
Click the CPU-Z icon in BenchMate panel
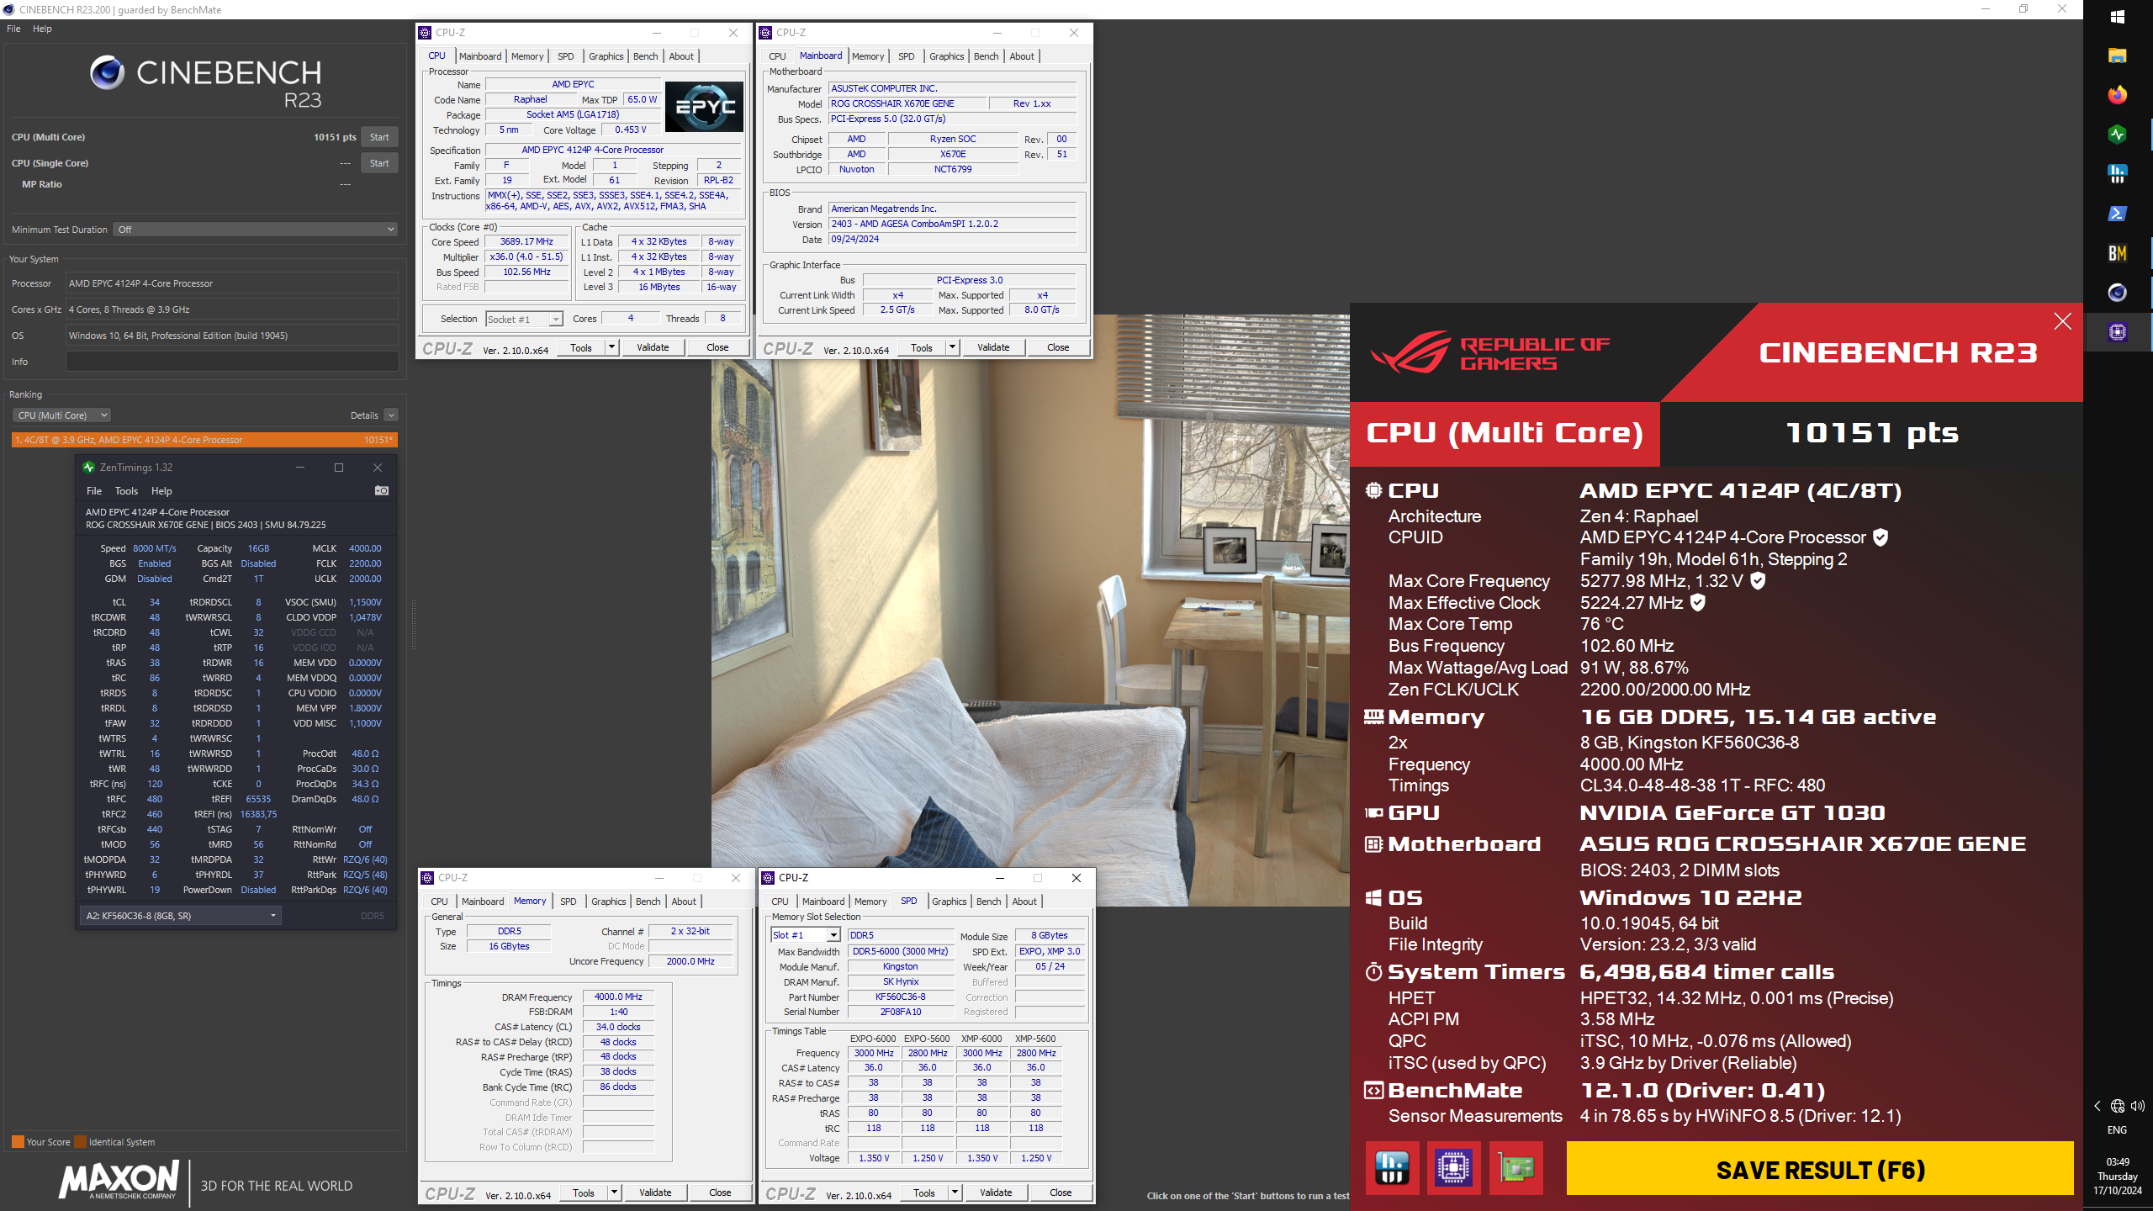point(1453,1168)
